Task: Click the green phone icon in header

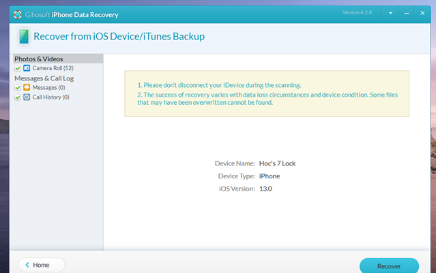Action: coord(24,36)
